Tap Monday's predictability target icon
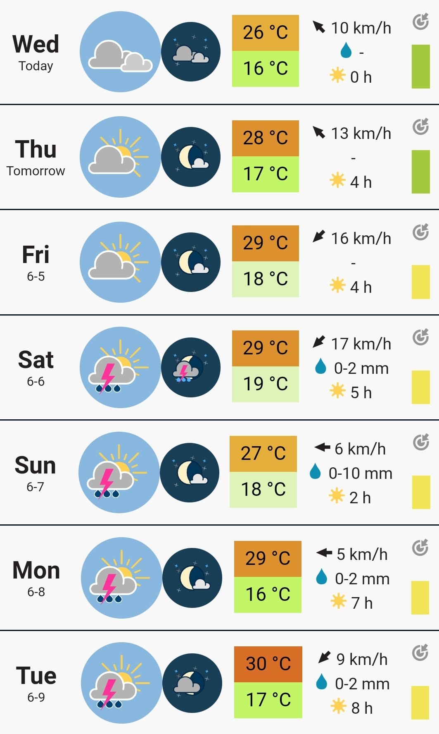Image resolution: width=439 pixels, height=734 pixels. (421, 548)
